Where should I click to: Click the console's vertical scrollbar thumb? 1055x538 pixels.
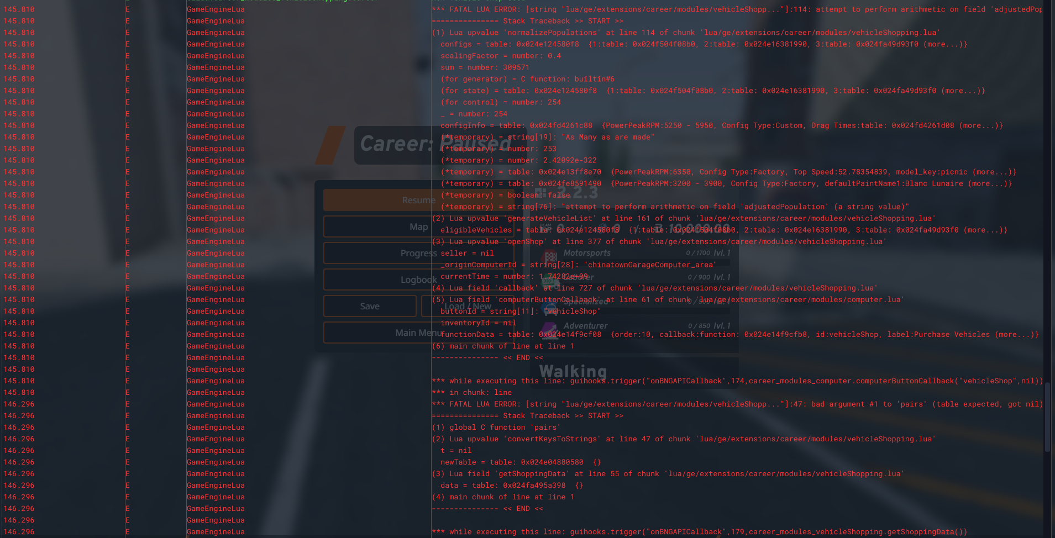[x=1048, y=417]
